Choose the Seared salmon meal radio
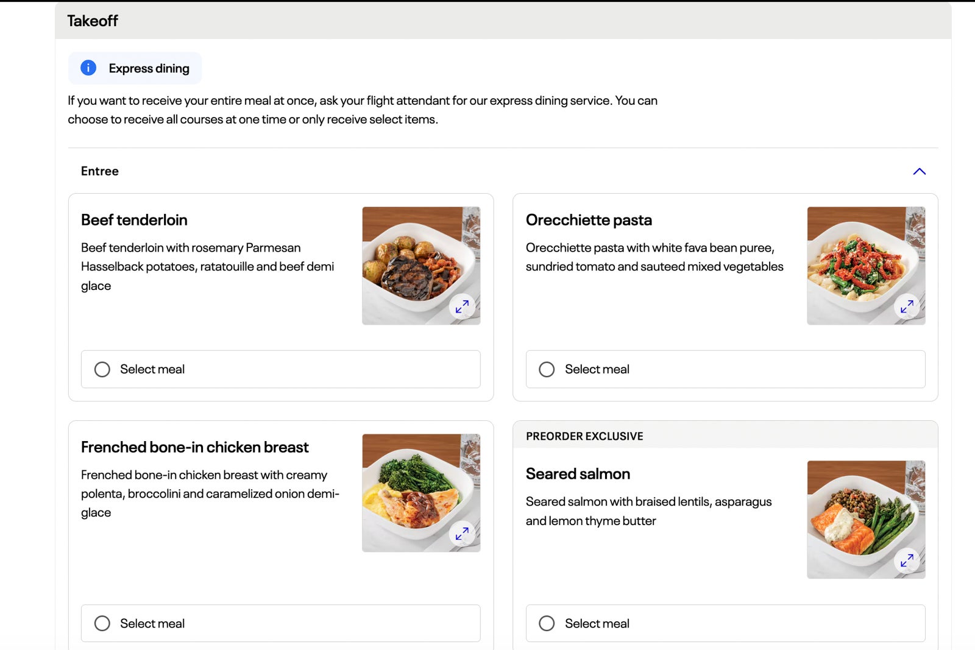 [x=547, y=623]
